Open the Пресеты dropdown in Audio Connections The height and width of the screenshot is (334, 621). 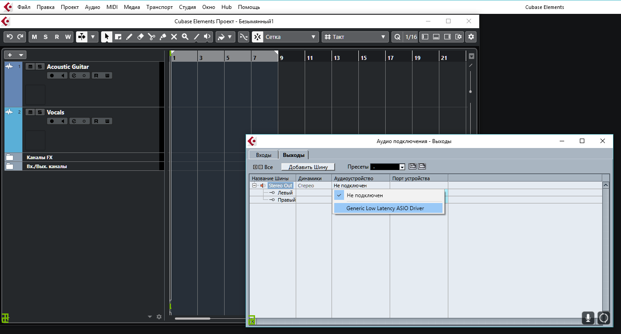click(x=387, y=167)
